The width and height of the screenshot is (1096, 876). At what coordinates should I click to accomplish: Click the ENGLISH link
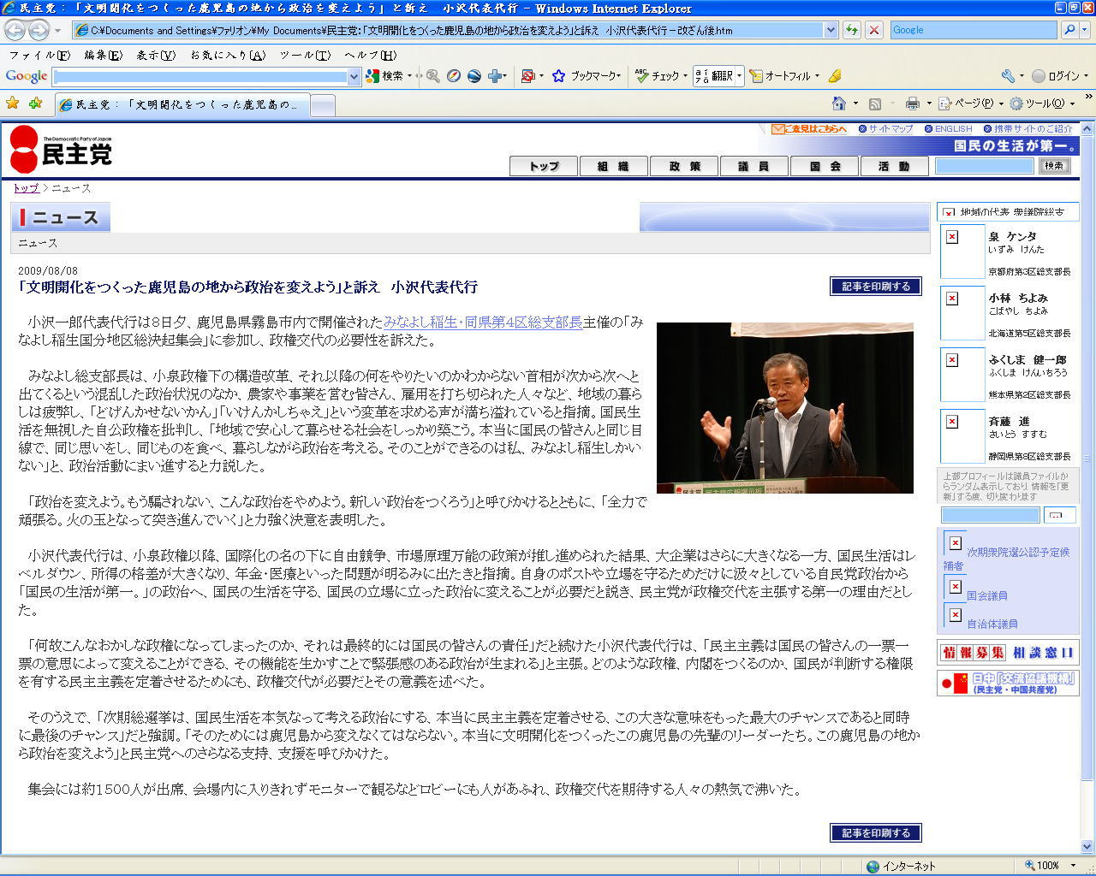pyautogui.click(x=953, y=129)
